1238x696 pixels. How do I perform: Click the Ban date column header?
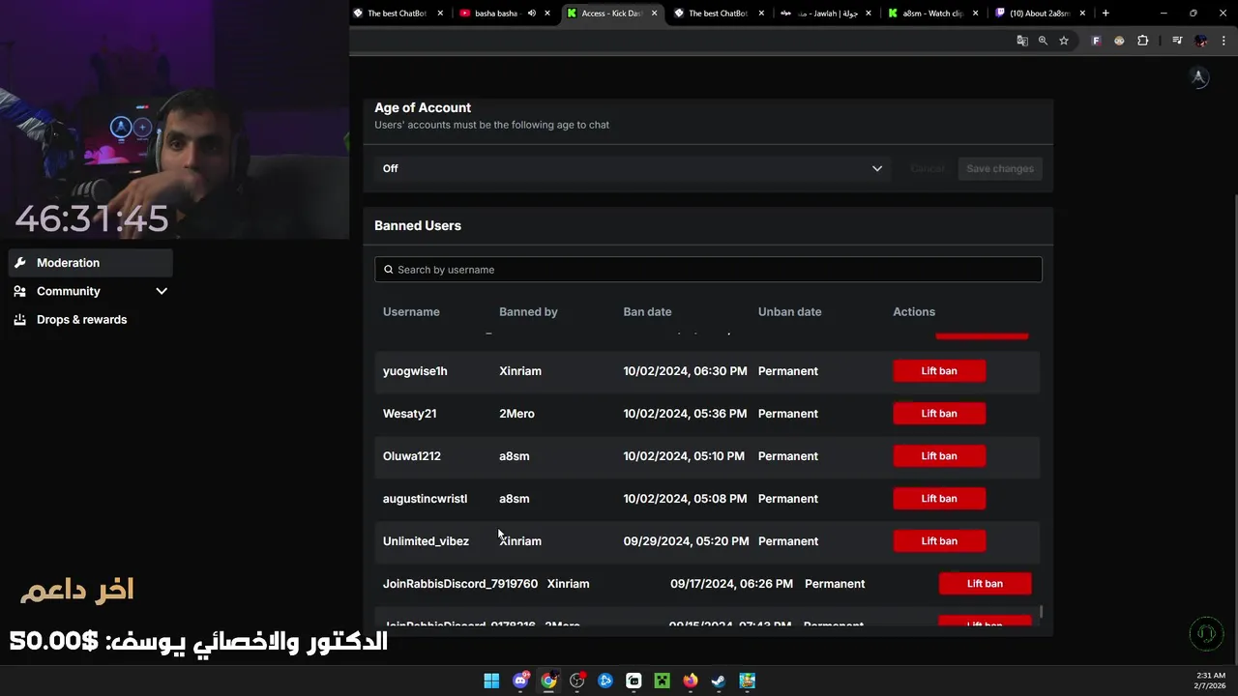(647, 312)
